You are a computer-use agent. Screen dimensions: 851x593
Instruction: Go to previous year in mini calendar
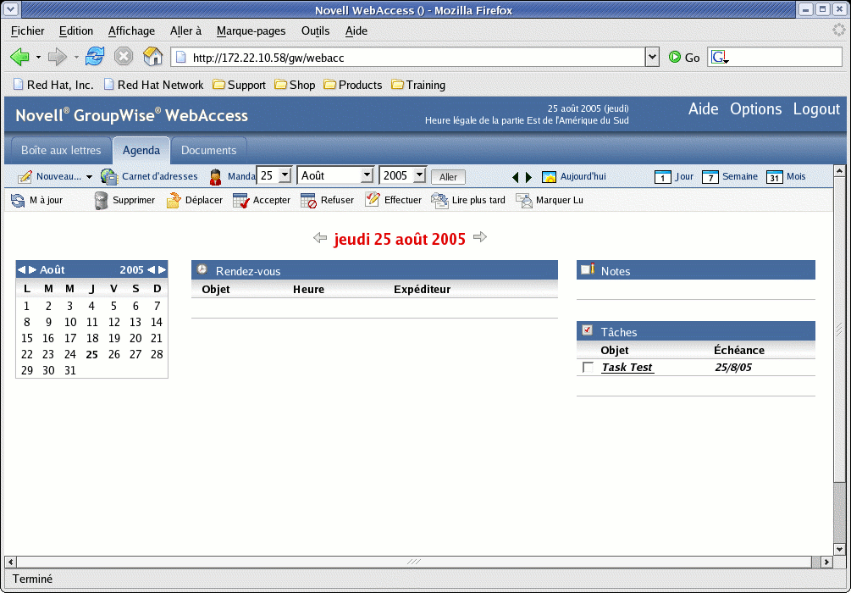pyautogui.click(x=151, y=270)
